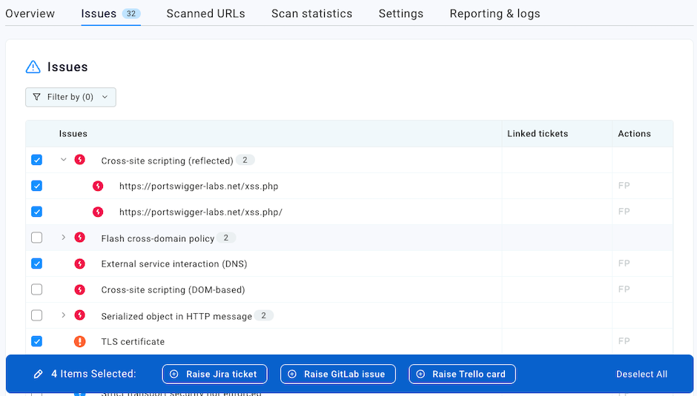Open https://portswigger-labs.net/xss.php issue
Image resolution: width=697 pixels, height=396 pixels.
click(x=199, y=186)
